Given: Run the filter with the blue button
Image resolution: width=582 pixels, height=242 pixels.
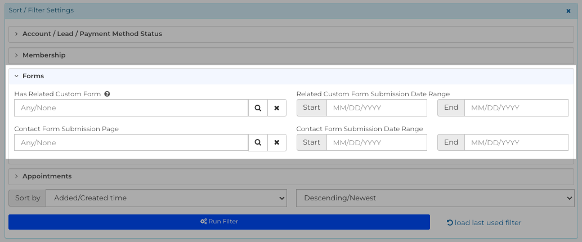Looking at the screenshot, I should [x=219, y=222].
